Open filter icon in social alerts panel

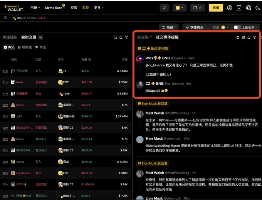254,37
